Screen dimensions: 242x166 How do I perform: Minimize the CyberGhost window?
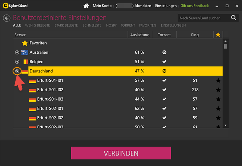point(217,6)
